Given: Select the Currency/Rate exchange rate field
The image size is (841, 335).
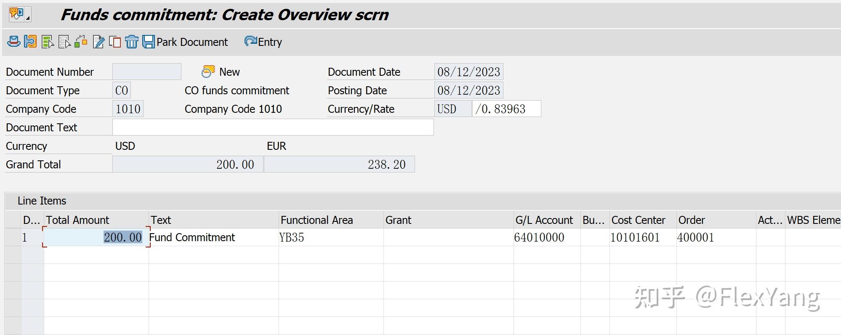Looking at the screenshot, I should coord(506,109).
